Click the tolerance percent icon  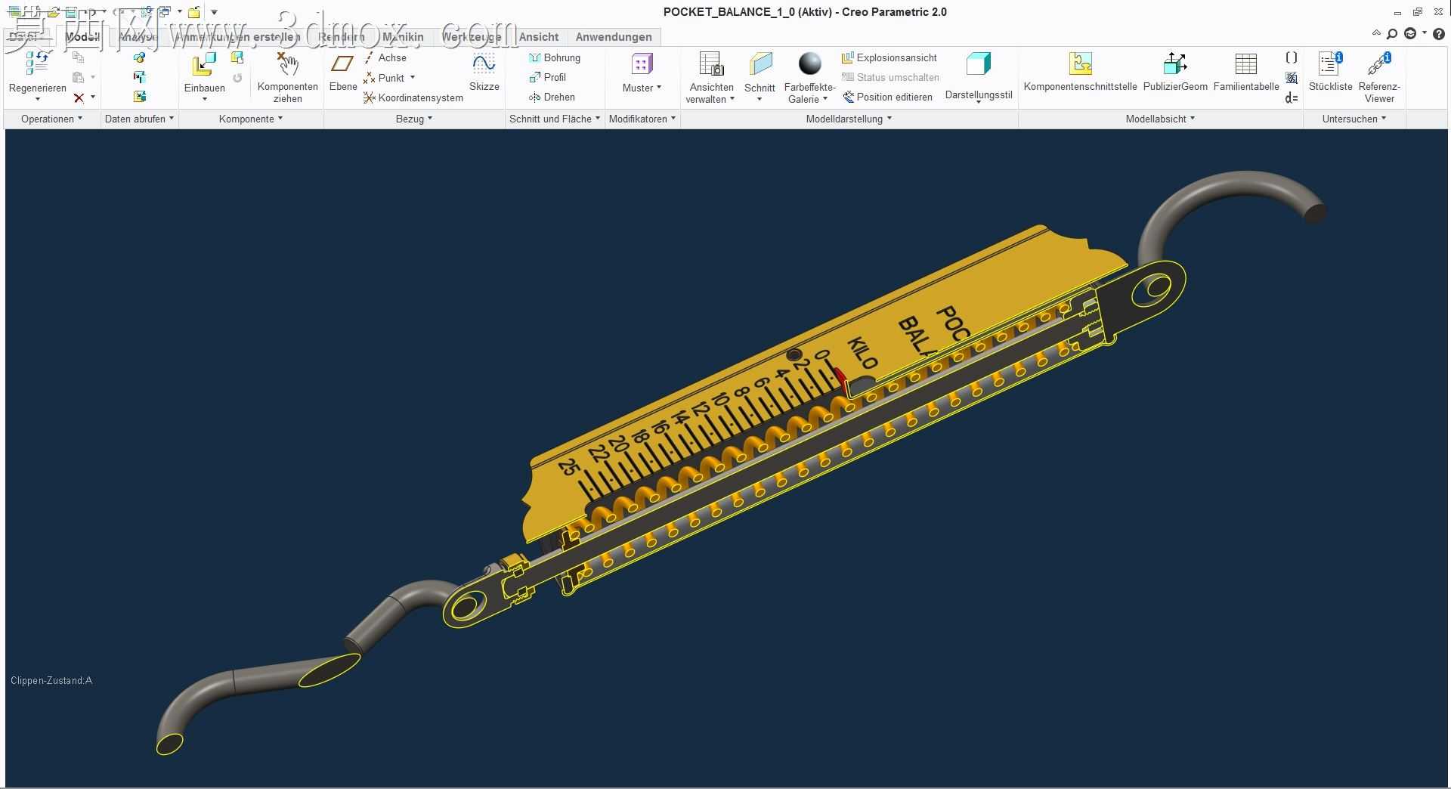(x=1292, y=78)
